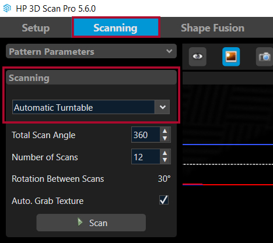The image size is (273, 243).
Task: Click the Scanning panel header
Action: 91,78
